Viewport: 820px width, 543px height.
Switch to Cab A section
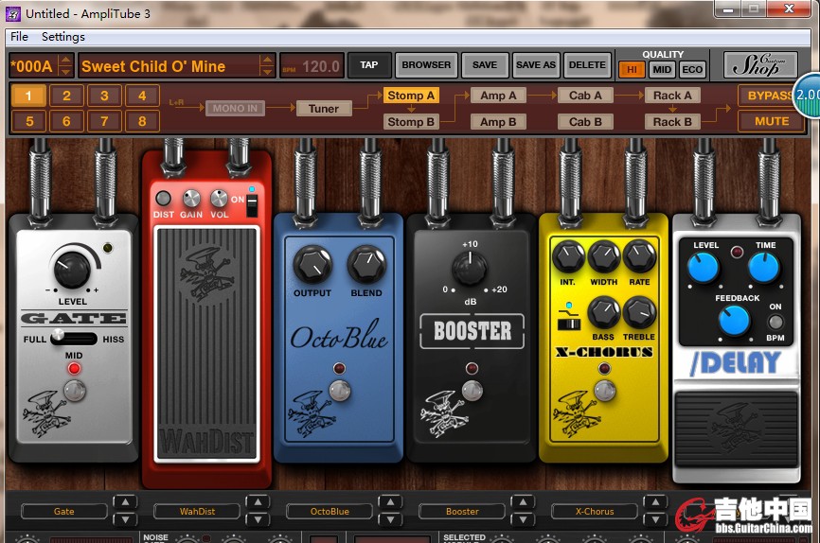(585, 96)
